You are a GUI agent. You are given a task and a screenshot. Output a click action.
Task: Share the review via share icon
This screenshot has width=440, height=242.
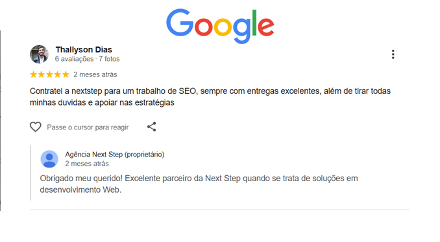coord(151,127)
